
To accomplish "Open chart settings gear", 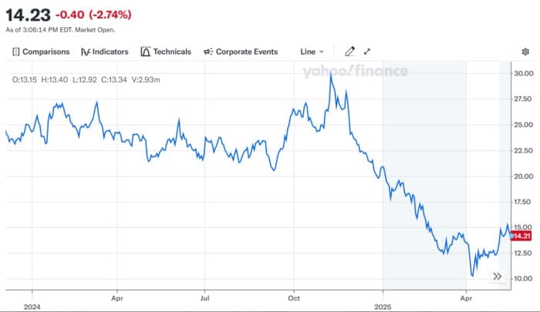I will click(x=525, y=52).
